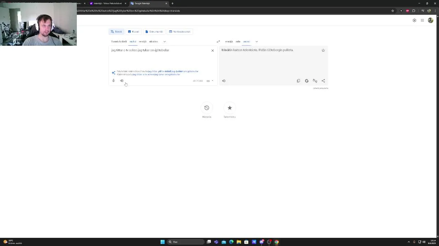
Task: Select suomi as target language
Action: (246, 42)
